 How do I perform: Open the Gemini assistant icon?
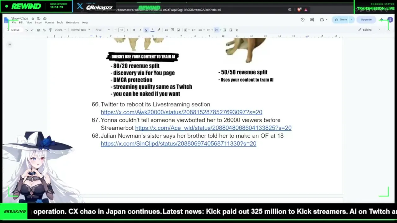[381, 20]
